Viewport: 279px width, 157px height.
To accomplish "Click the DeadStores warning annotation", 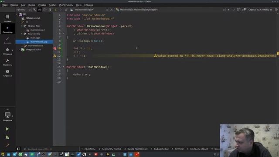I will [x=215, y=56].
